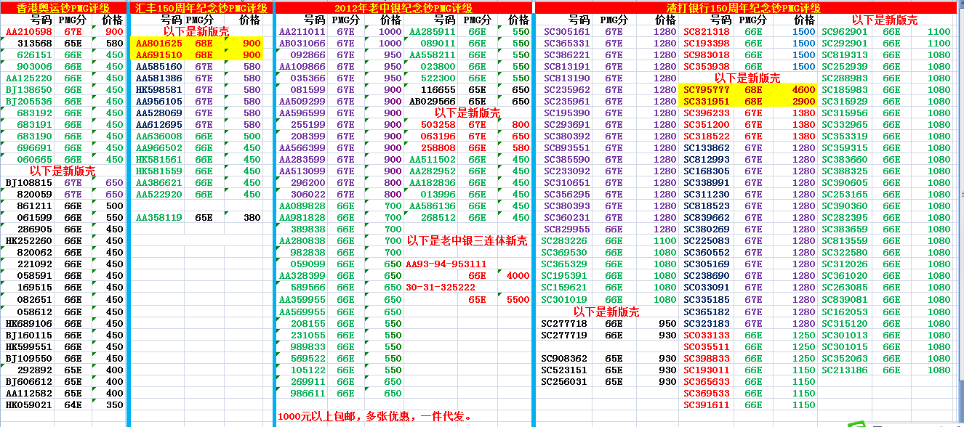Click the 渣打银行150周年纪念钞PMG评级 header
The width and height of the screenshot is (964, 427).
click(743, 8)
